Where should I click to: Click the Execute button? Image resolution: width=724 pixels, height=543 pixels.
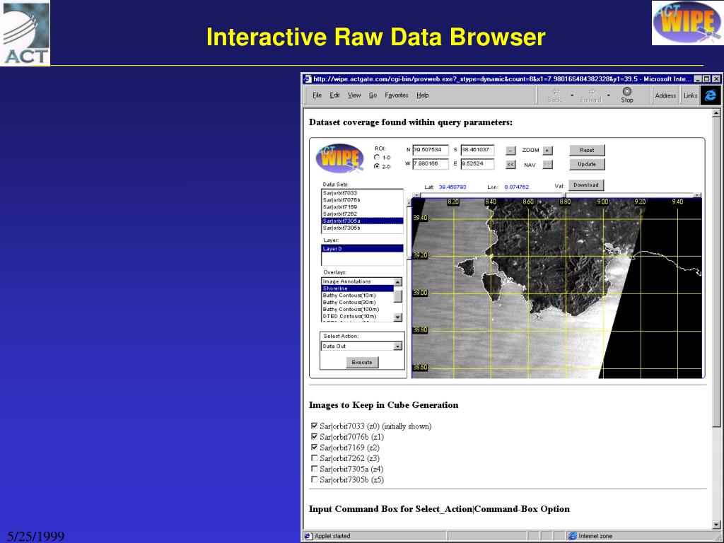(x=362, y=363)
